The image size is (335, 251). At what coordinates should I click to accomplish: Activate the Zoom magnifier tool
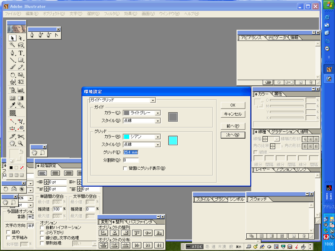(x=21, y=143)
